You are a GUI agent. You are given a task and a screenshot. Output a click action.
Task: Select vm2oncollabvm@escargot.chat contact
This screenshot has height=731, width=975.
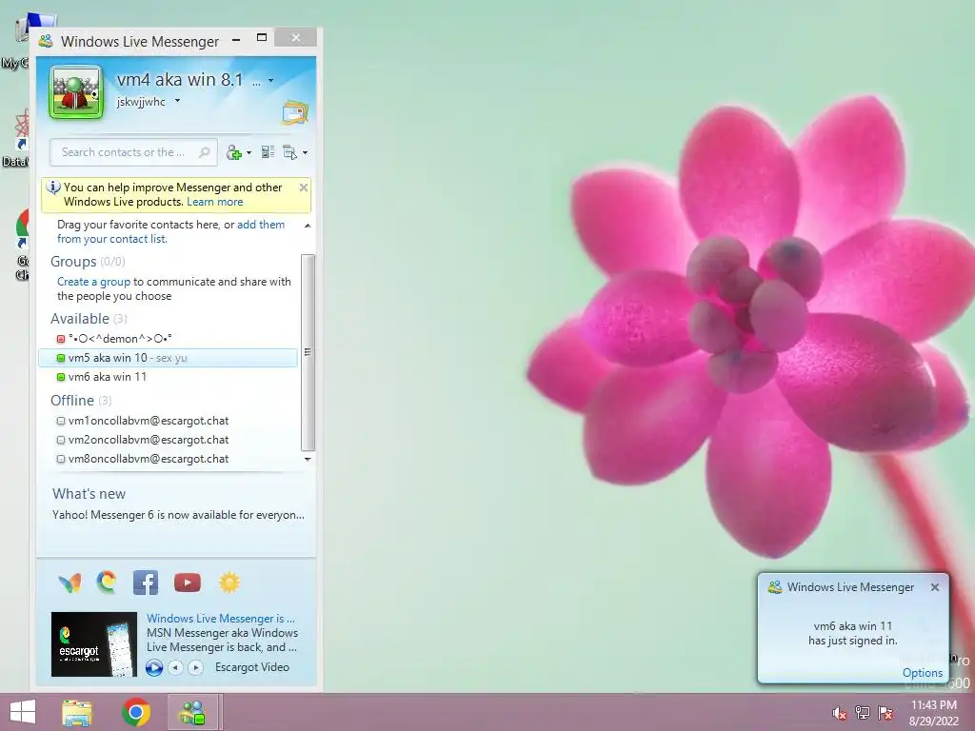point(149,440)
